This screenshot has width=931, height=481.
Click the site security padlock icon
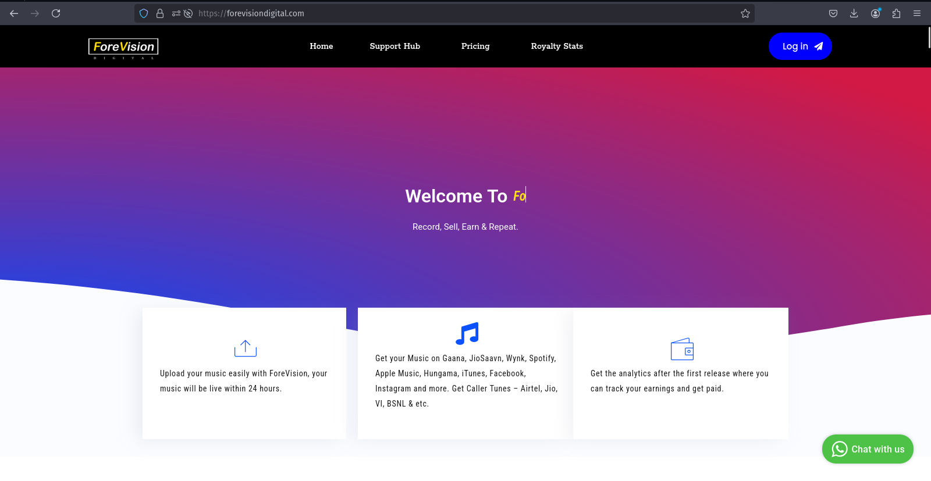coord(160,13)
